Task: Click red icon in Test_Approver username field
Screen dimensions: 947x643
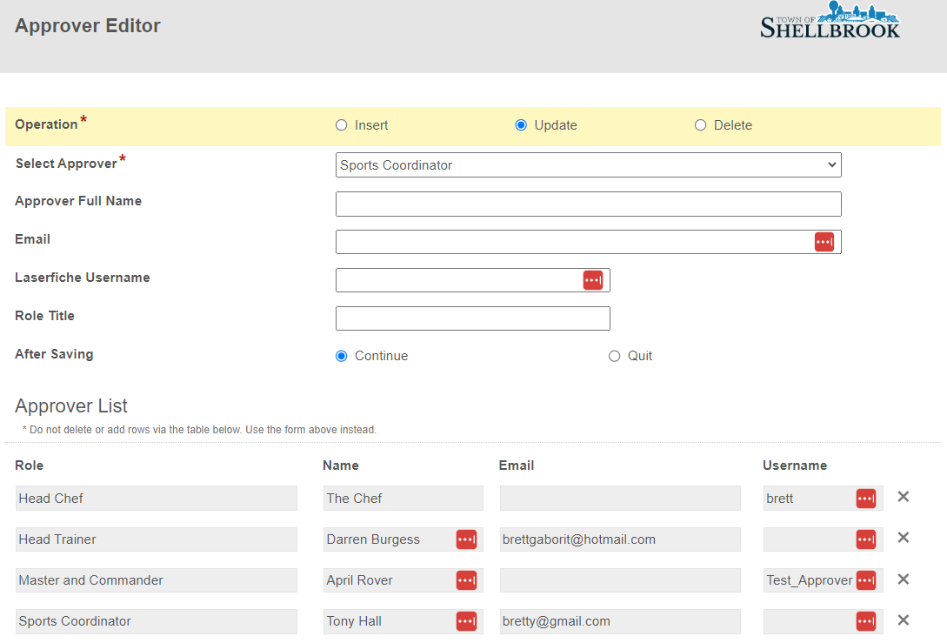Action: [865, 580]
